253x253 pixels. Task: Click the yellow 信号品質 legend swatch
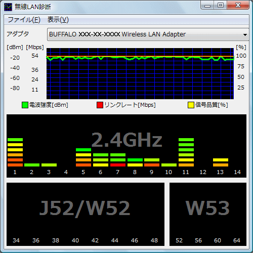tap(191, 105)
